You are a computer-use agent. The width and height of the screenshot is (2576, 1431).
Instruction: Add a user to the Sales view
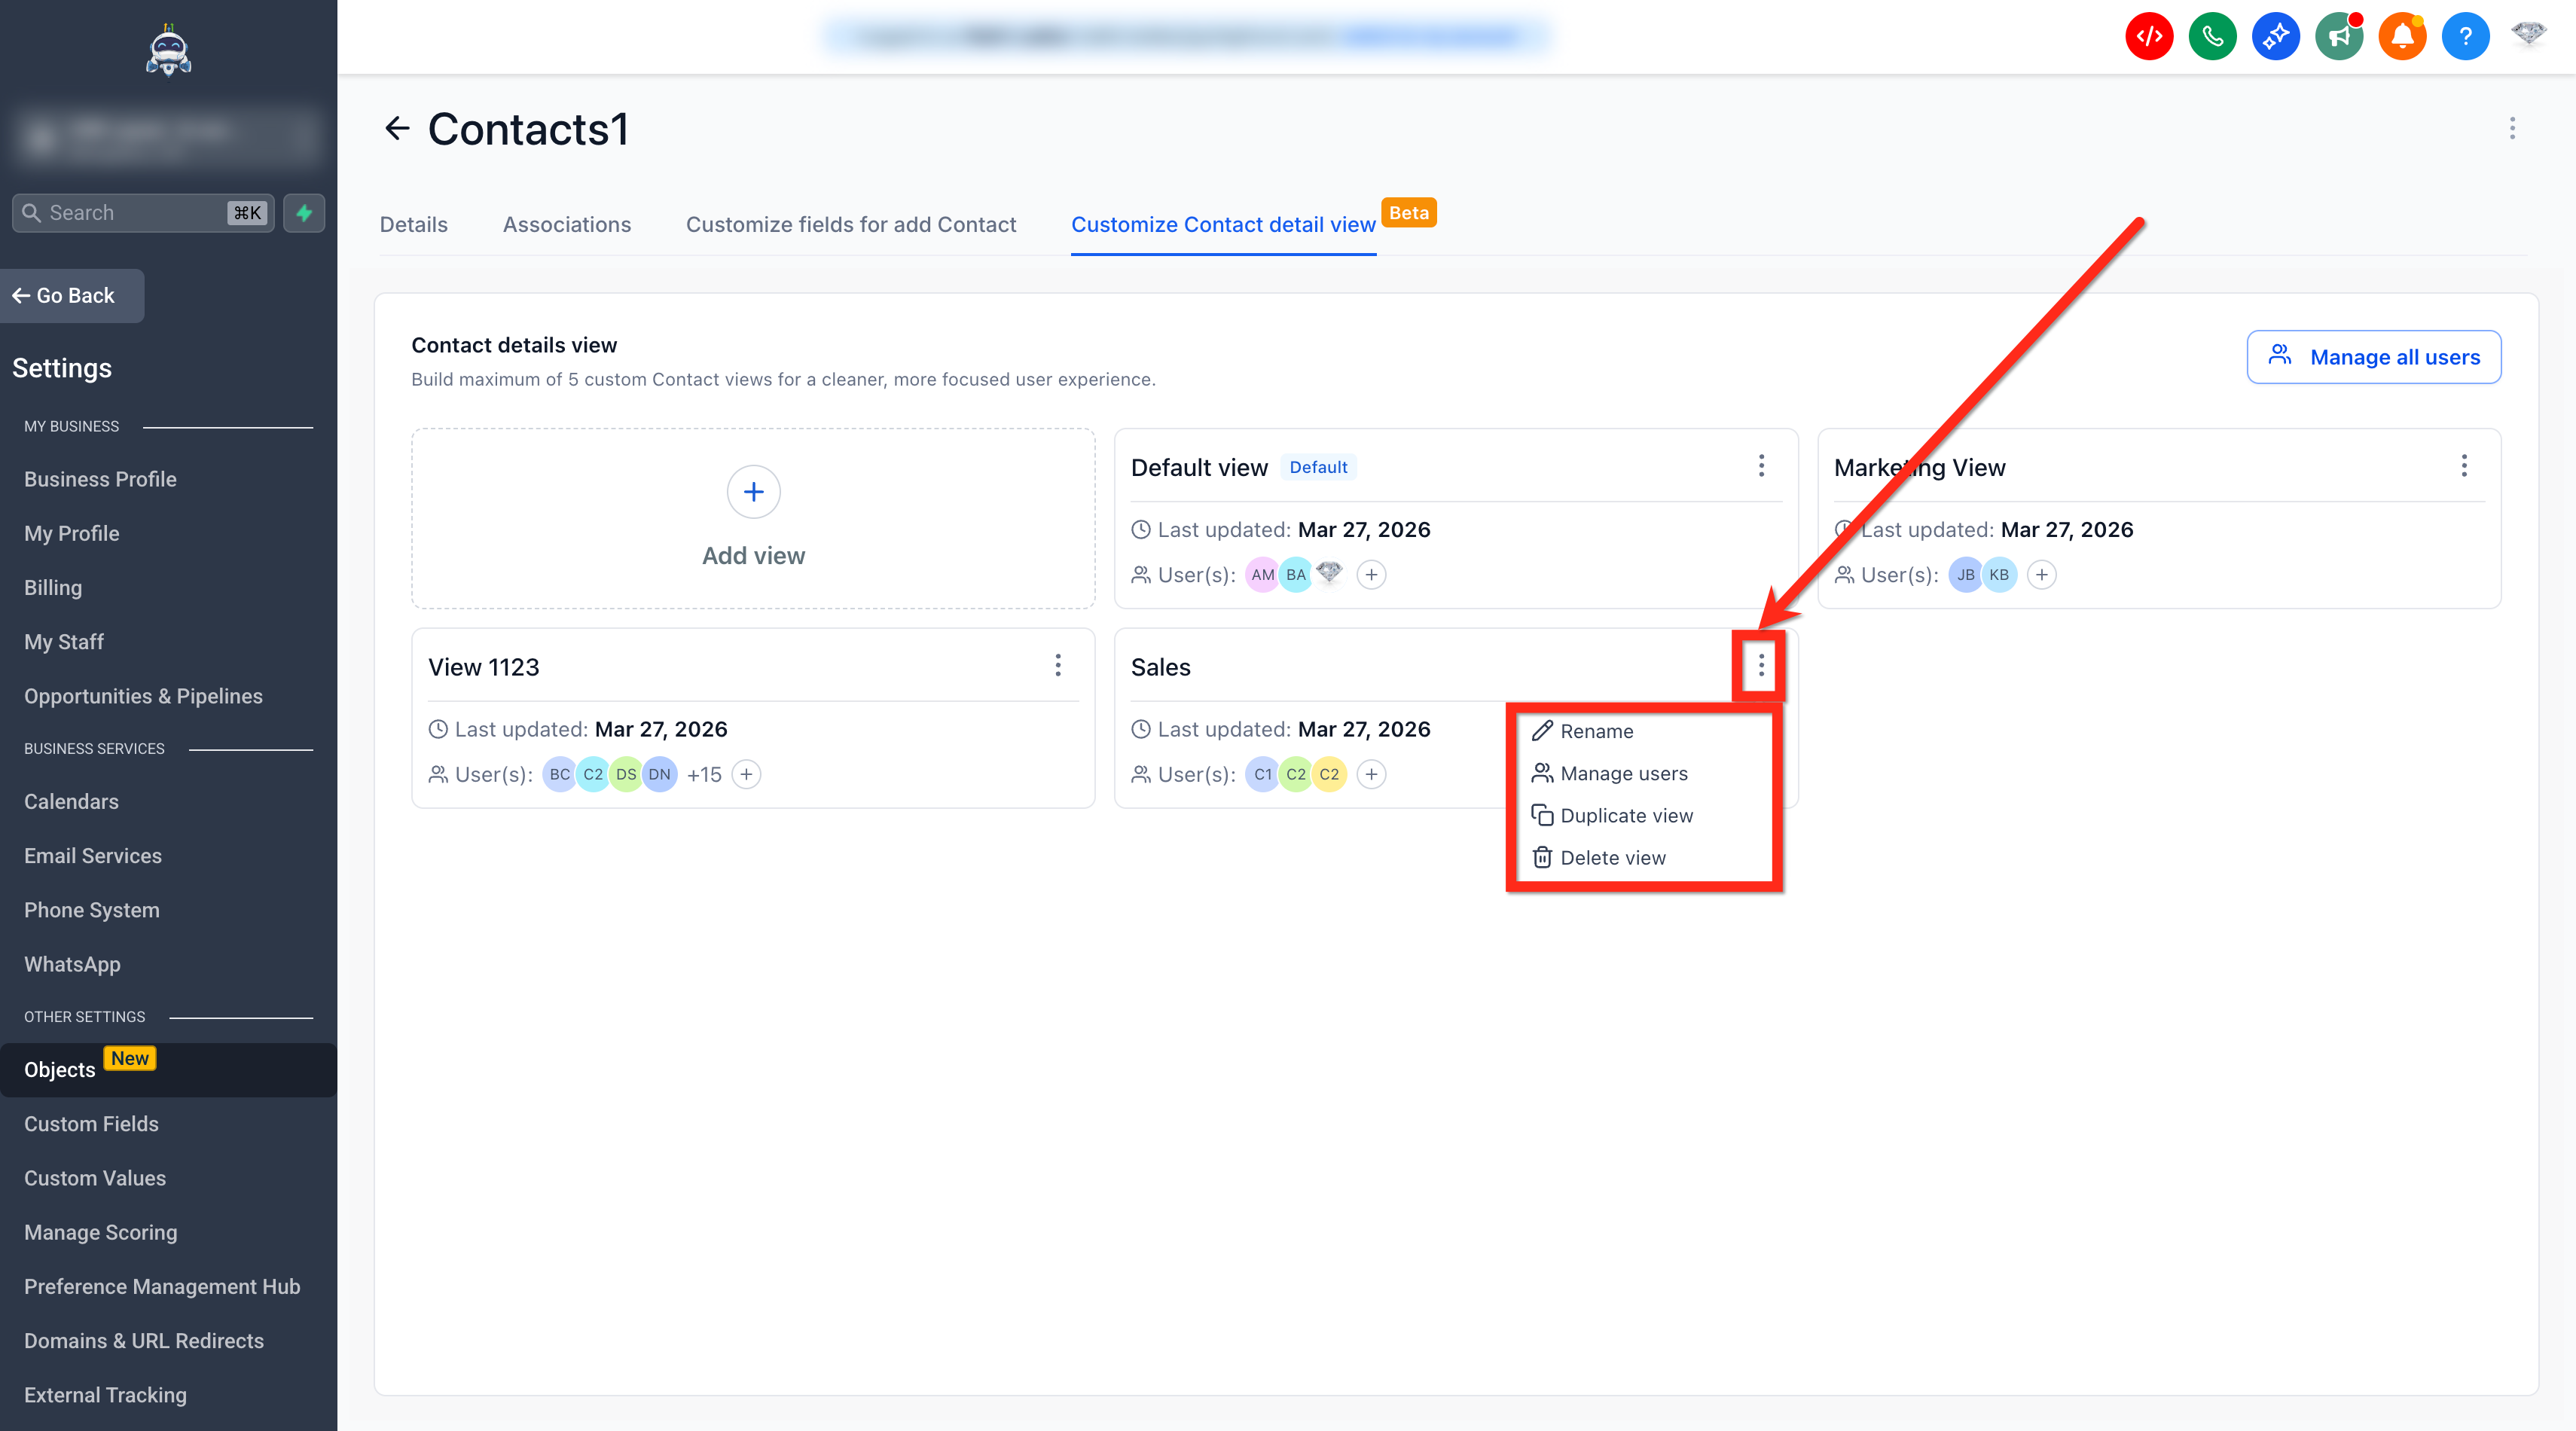[1371, 774]
